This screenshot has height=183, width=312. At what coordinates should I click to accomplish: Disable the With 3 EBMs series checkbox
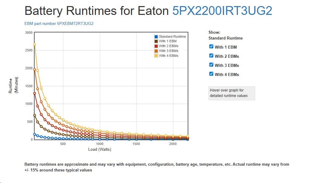211,65
